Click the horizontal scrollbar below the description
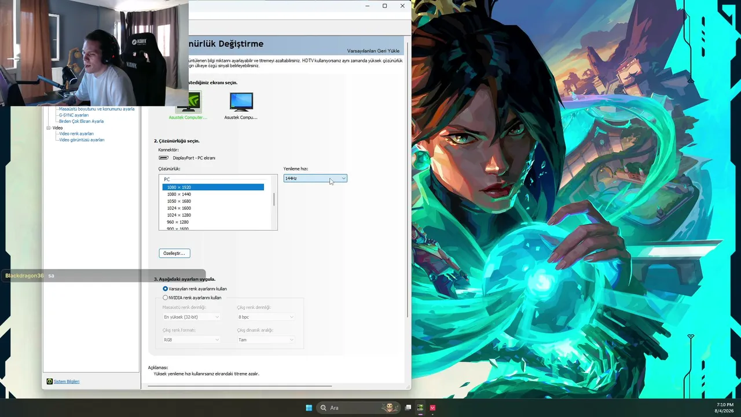This screenshot has width=741, height=417. pos(240,386)
